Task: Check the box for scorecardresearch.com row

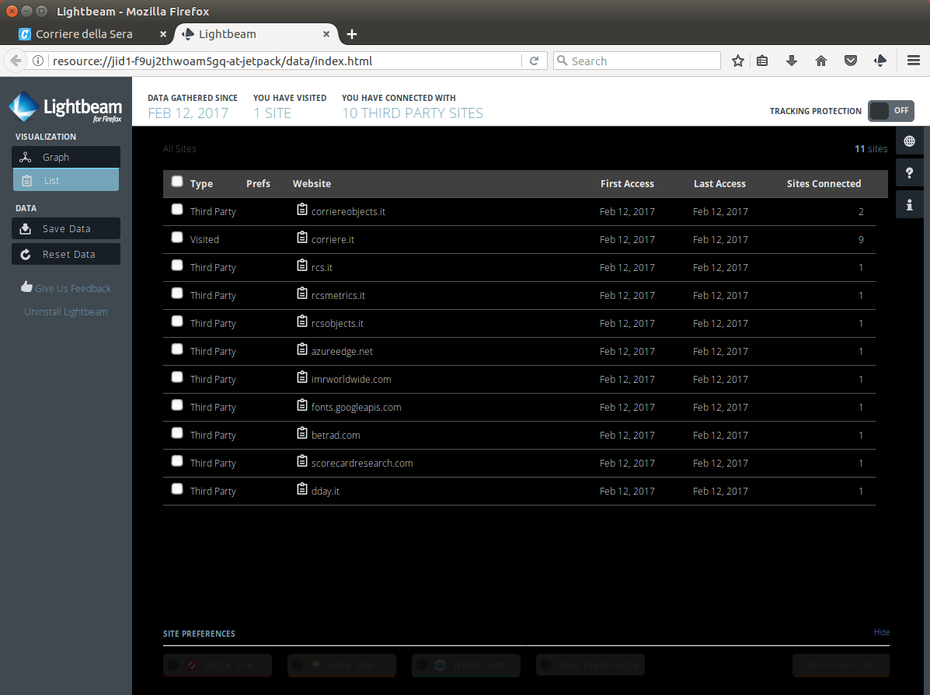Action: 176,460
